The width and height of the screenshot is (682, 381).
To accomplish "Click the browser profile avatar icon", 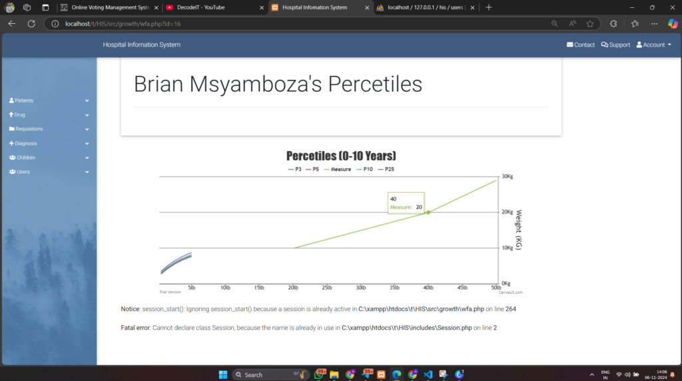I will click(x=9, y=7).
